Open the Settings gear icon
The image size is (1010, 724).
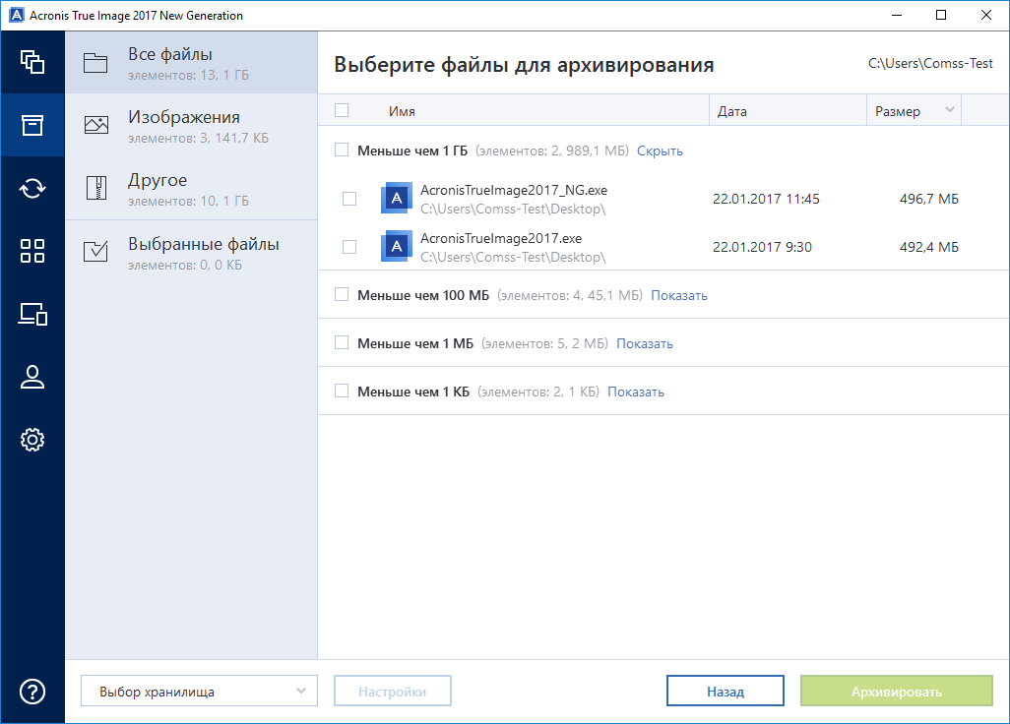click(x=32, y=440)
